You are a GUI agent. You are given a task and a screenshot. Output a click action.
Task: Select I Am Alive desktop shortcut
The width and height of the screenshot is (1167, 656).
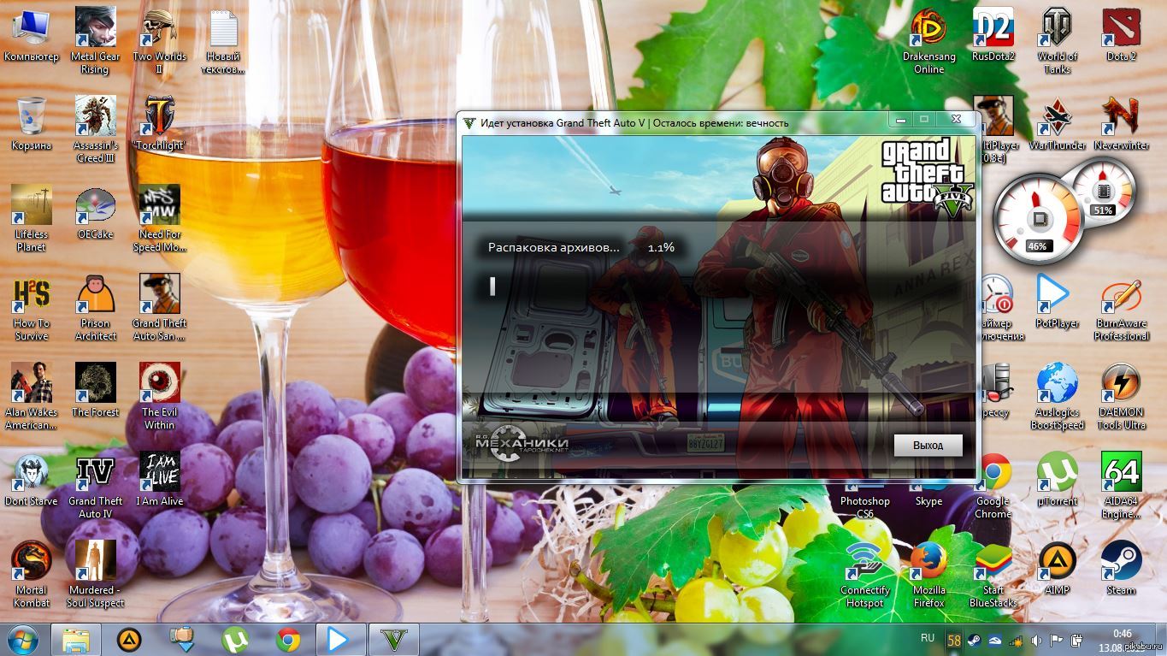[x=159, y=480]
